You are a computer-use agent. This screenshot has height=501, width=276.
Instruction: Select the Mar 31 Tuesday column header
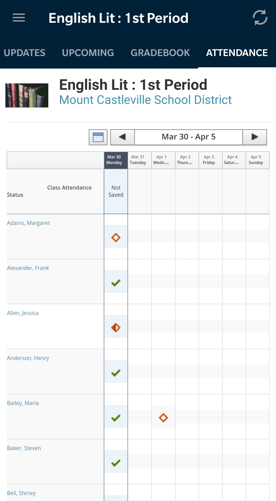(x=138, y=160)
